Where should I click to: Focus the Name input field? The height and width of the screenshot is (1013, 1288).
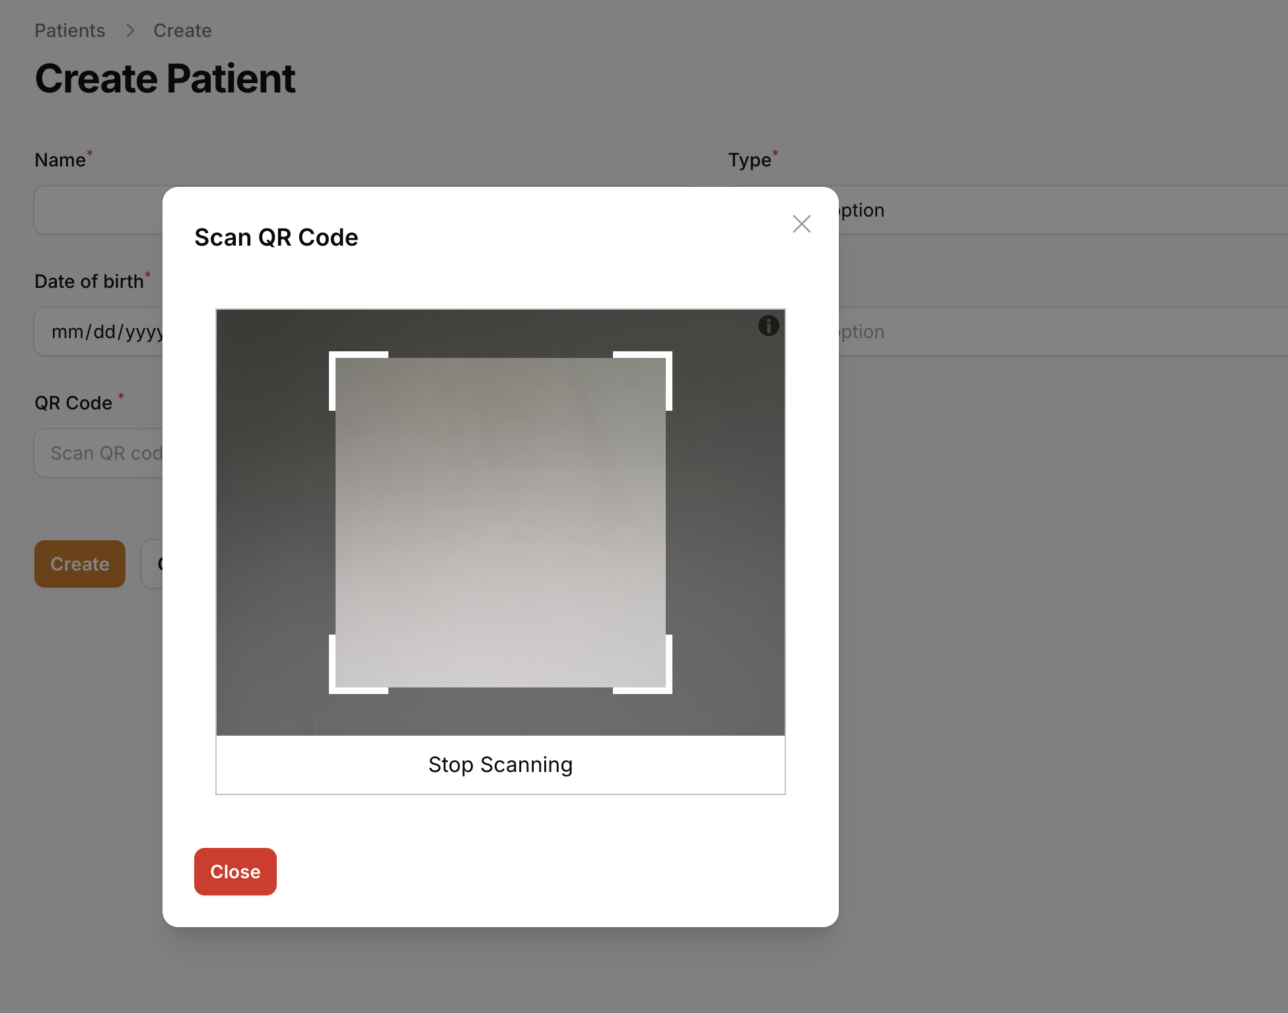(x=98, y=210)
